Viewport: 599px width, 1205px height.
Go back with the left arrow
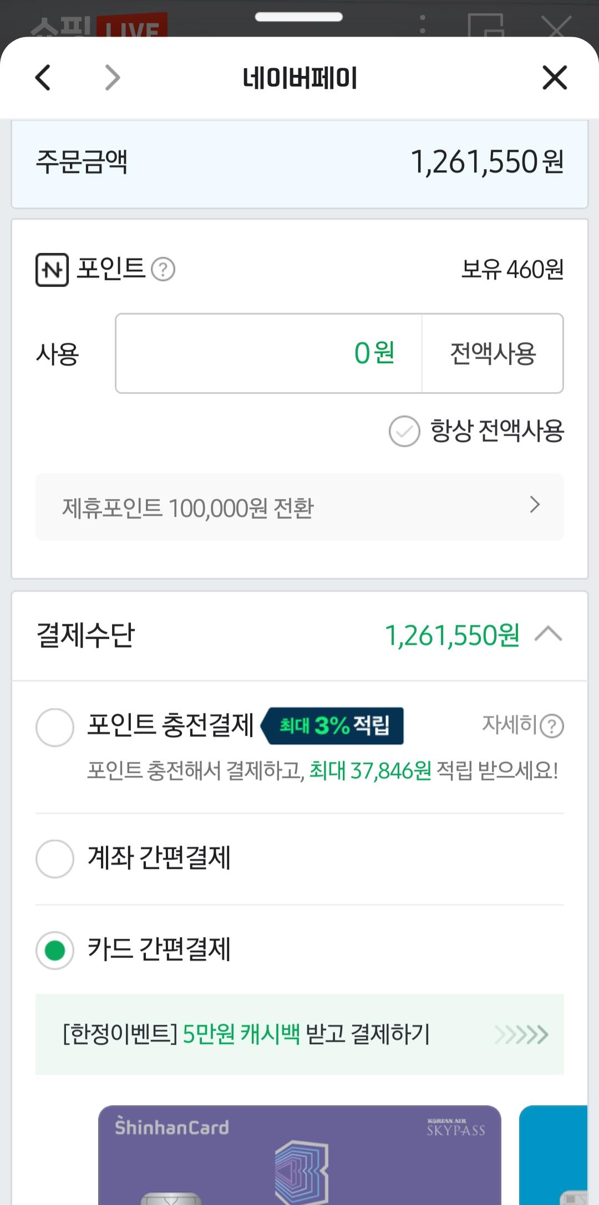tap(43, 78)
